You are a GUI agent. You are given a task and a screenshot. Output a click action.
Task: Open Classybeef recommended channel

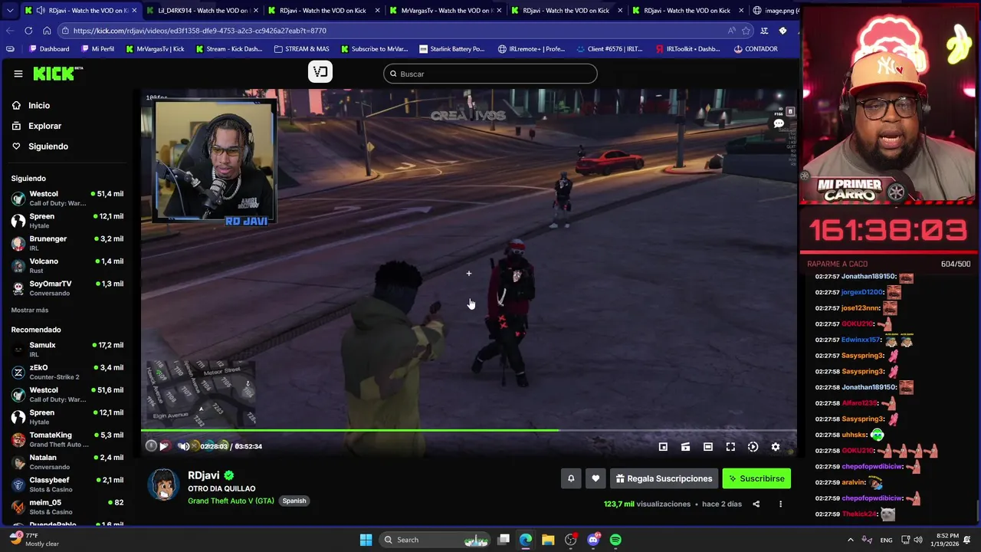click(67, 484)
